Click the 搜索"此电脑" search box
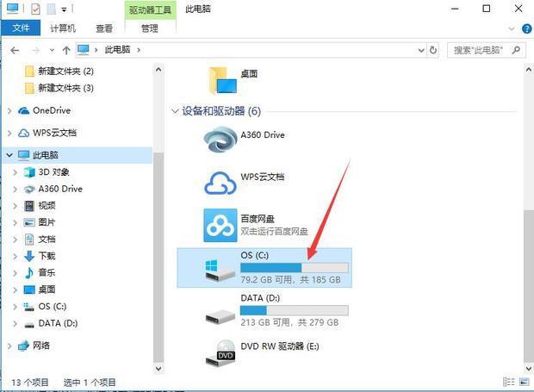The width and height of the screenshot is (534, 392). click(x=487, y=50)
